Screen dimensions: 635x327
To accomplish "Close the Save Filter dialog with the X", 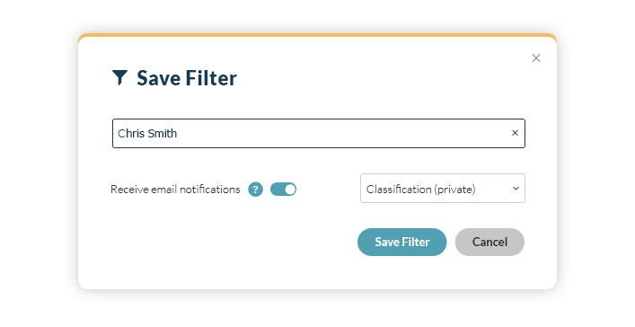I will click(x=536, y=58).
